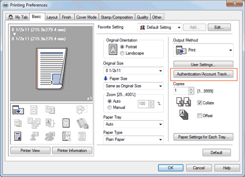245x177 pixels.
Task: Click the single user authentication status icon
Action: click(34, 136)
